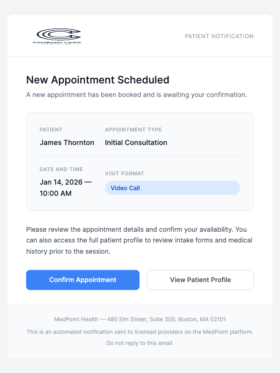Select the patient name James Thornton
Viewport: 280px width, 373px height.
(67, 142)
